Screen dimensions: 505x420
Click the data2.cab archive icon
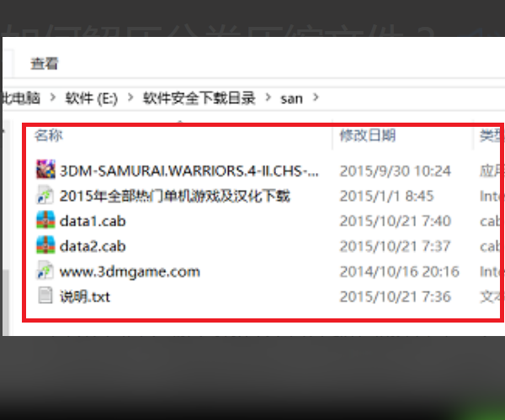click(x=45, y=245)
